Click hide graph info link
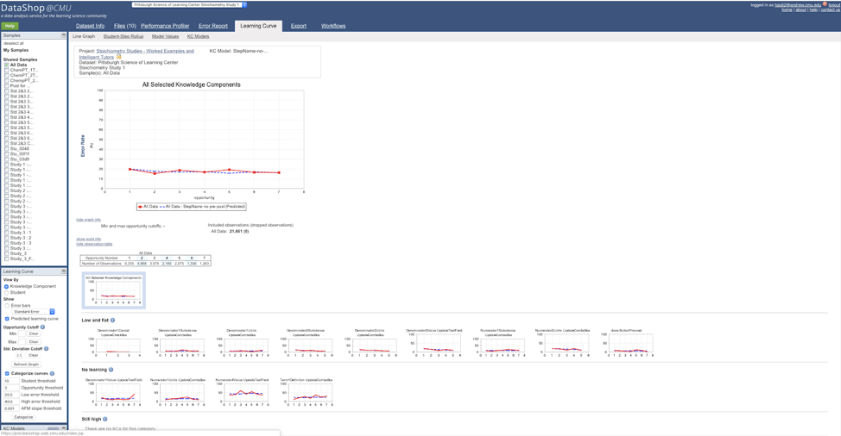Screen dimensions: 841x436 pyautogui.click(x=88, y=220)
